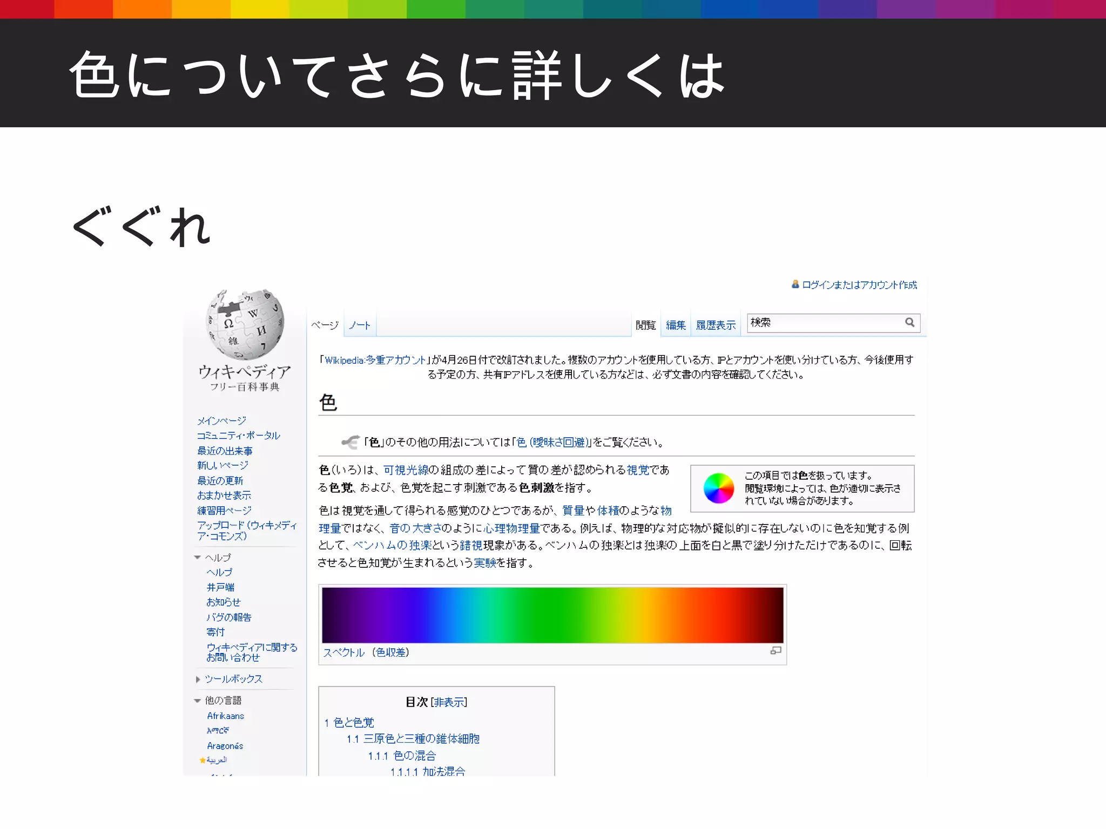The image size is (1106, 829).
Task: Jump to section 1.1 三原色と三種の錐体細胞
Action: pos(413,738)
